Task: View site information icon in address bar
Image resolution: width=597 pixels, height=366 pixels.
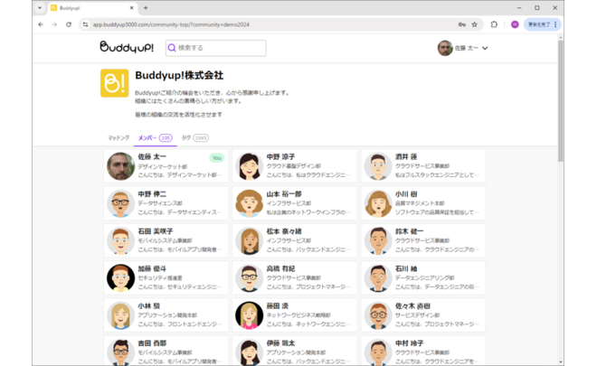Action: tap(85, 24)
